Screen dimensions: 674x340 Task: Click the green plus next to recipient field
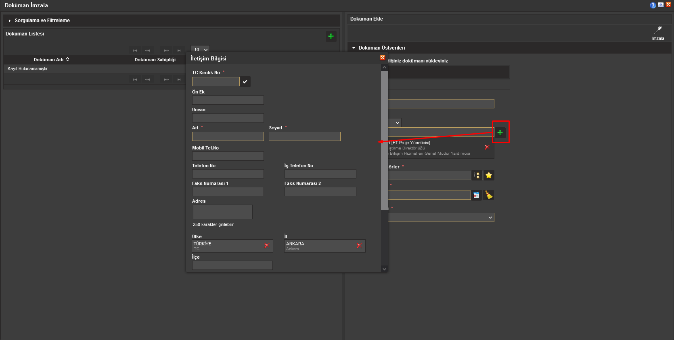(x=500, y=133)
